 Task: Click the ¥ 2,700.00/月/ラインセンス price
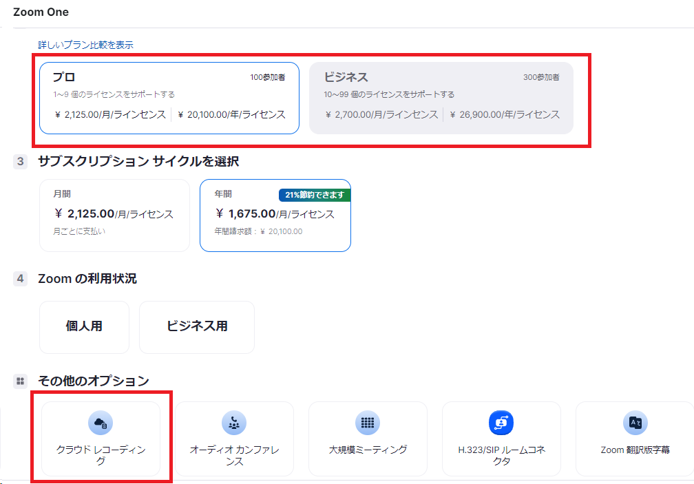click(381, 114)
